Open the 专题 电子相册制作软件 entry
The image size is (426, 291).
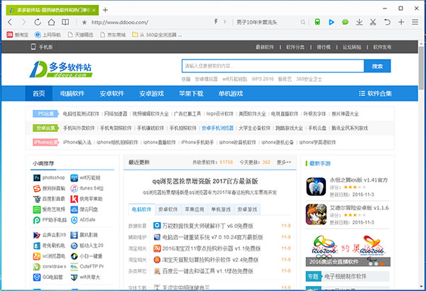pyautogui.click(x=348, y=277)
